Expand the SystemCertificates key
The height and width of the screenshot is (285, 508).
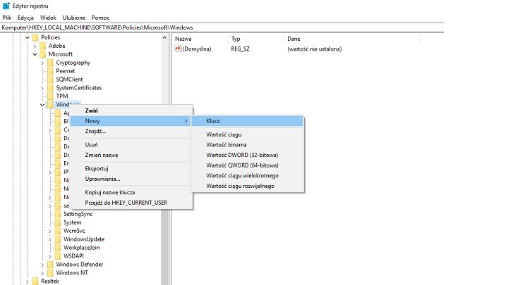tap(42, 88)
